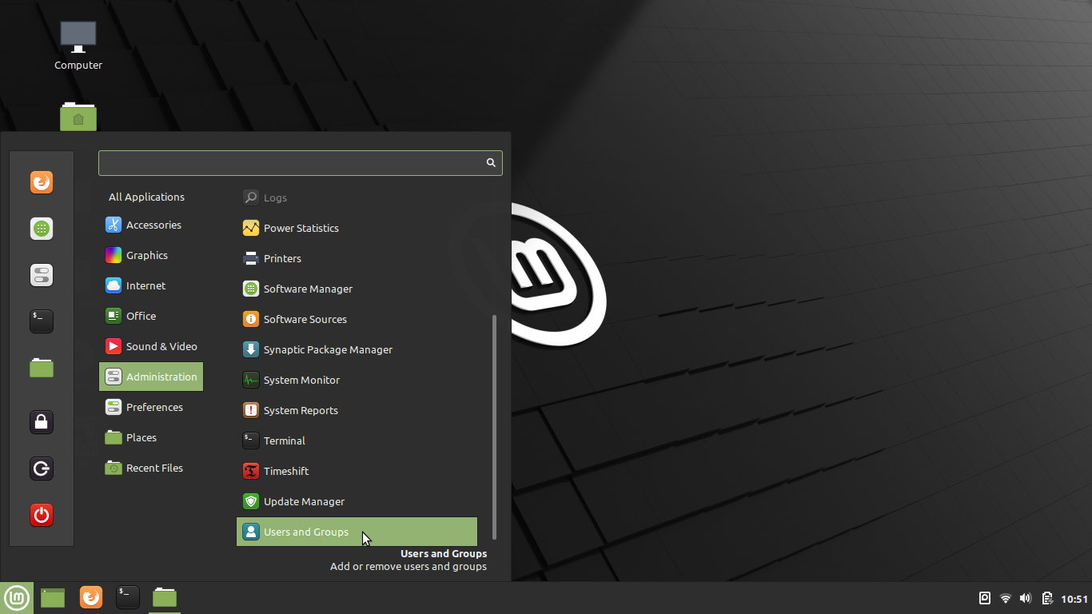The image size is (1092, 614).
Task: Click the network Wi-Fi tray icon
Action: pyautogui.click(x=1006, y=598)
